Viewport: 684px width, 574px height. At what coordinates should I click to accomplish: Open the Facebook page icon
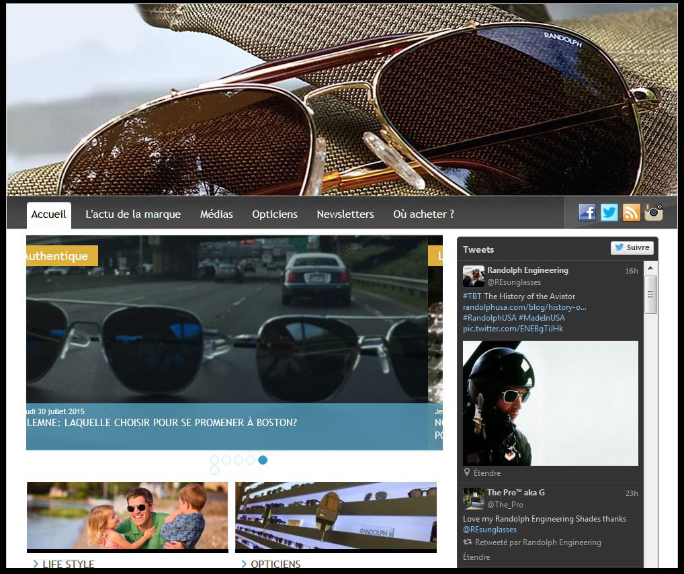tap(587, 212)
